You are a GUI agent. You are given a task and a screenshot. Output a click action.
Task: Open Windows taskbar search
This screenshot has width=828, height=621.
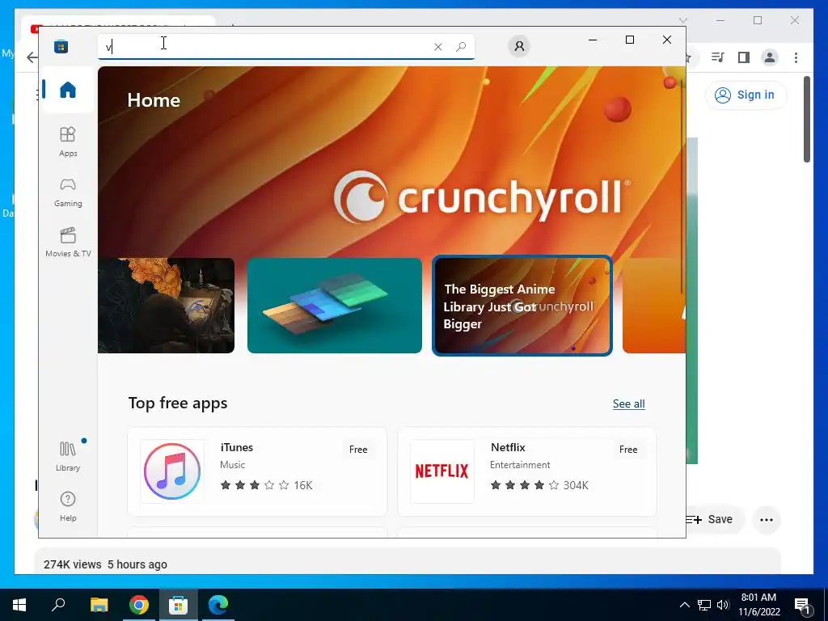pyautogui.click(x=58, y=604)
